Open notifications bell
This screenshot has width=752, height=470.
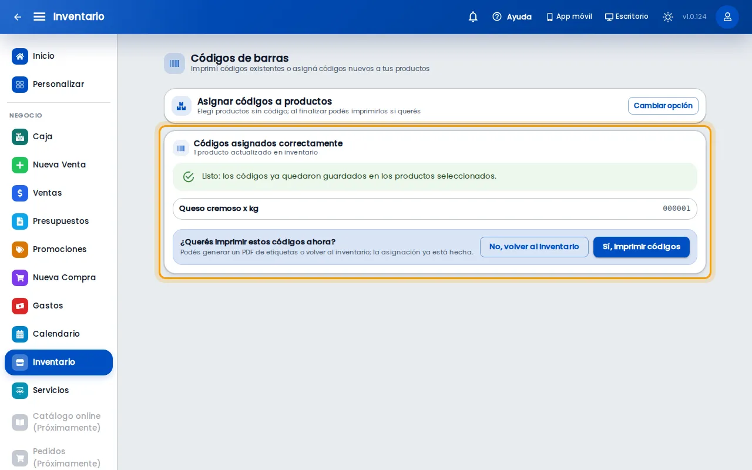point(473,16)
